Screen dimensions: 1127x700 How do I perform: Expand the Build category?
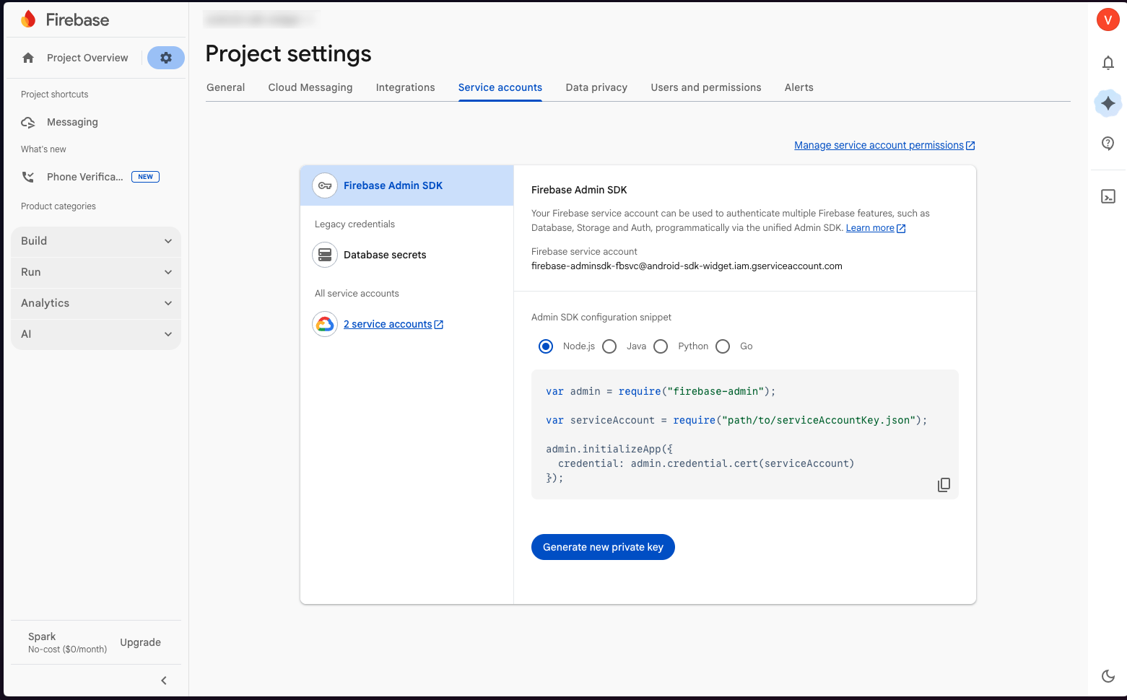[95, 241]
